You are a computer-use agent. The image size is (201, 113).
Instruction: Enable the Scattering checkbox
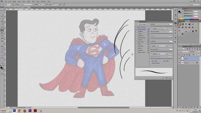click(x=137, y=31)
